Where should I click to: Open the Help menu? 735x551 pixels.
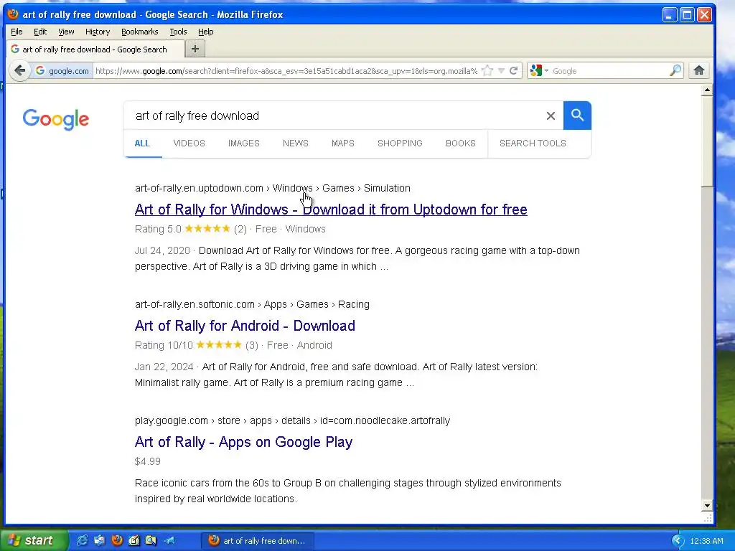coord(206,32)
